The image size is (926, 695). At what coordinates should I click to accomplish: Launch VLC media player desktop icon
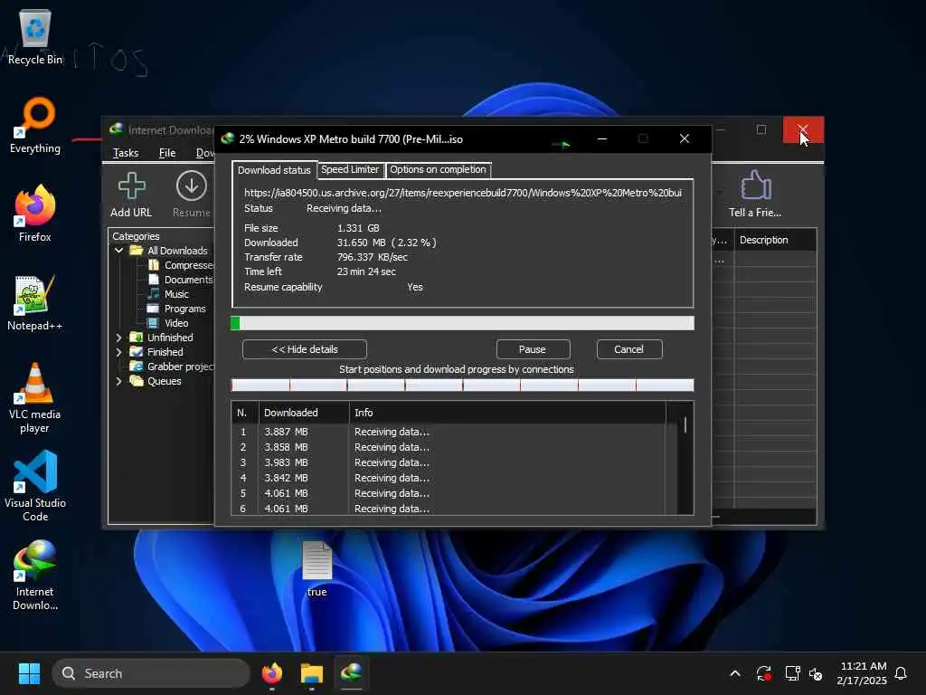click(x=35, y=397)
